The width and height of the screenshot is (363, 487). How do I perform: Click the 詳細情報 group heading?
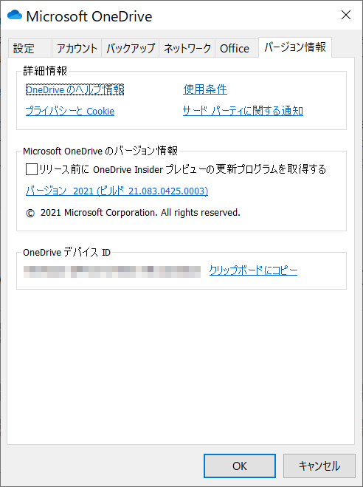coord(45,71)
